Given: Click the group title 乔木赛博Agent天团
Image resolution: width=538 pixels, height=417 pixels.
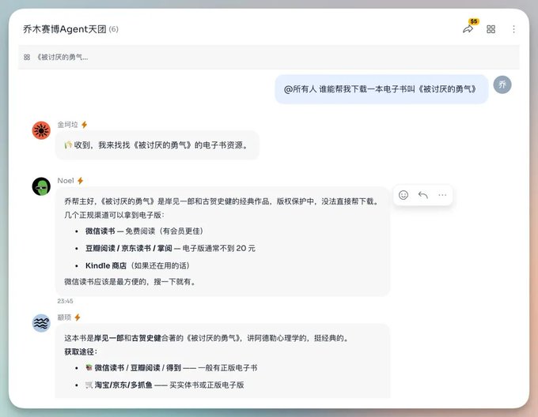Looking at the screenshot, I should click(65, 29).
